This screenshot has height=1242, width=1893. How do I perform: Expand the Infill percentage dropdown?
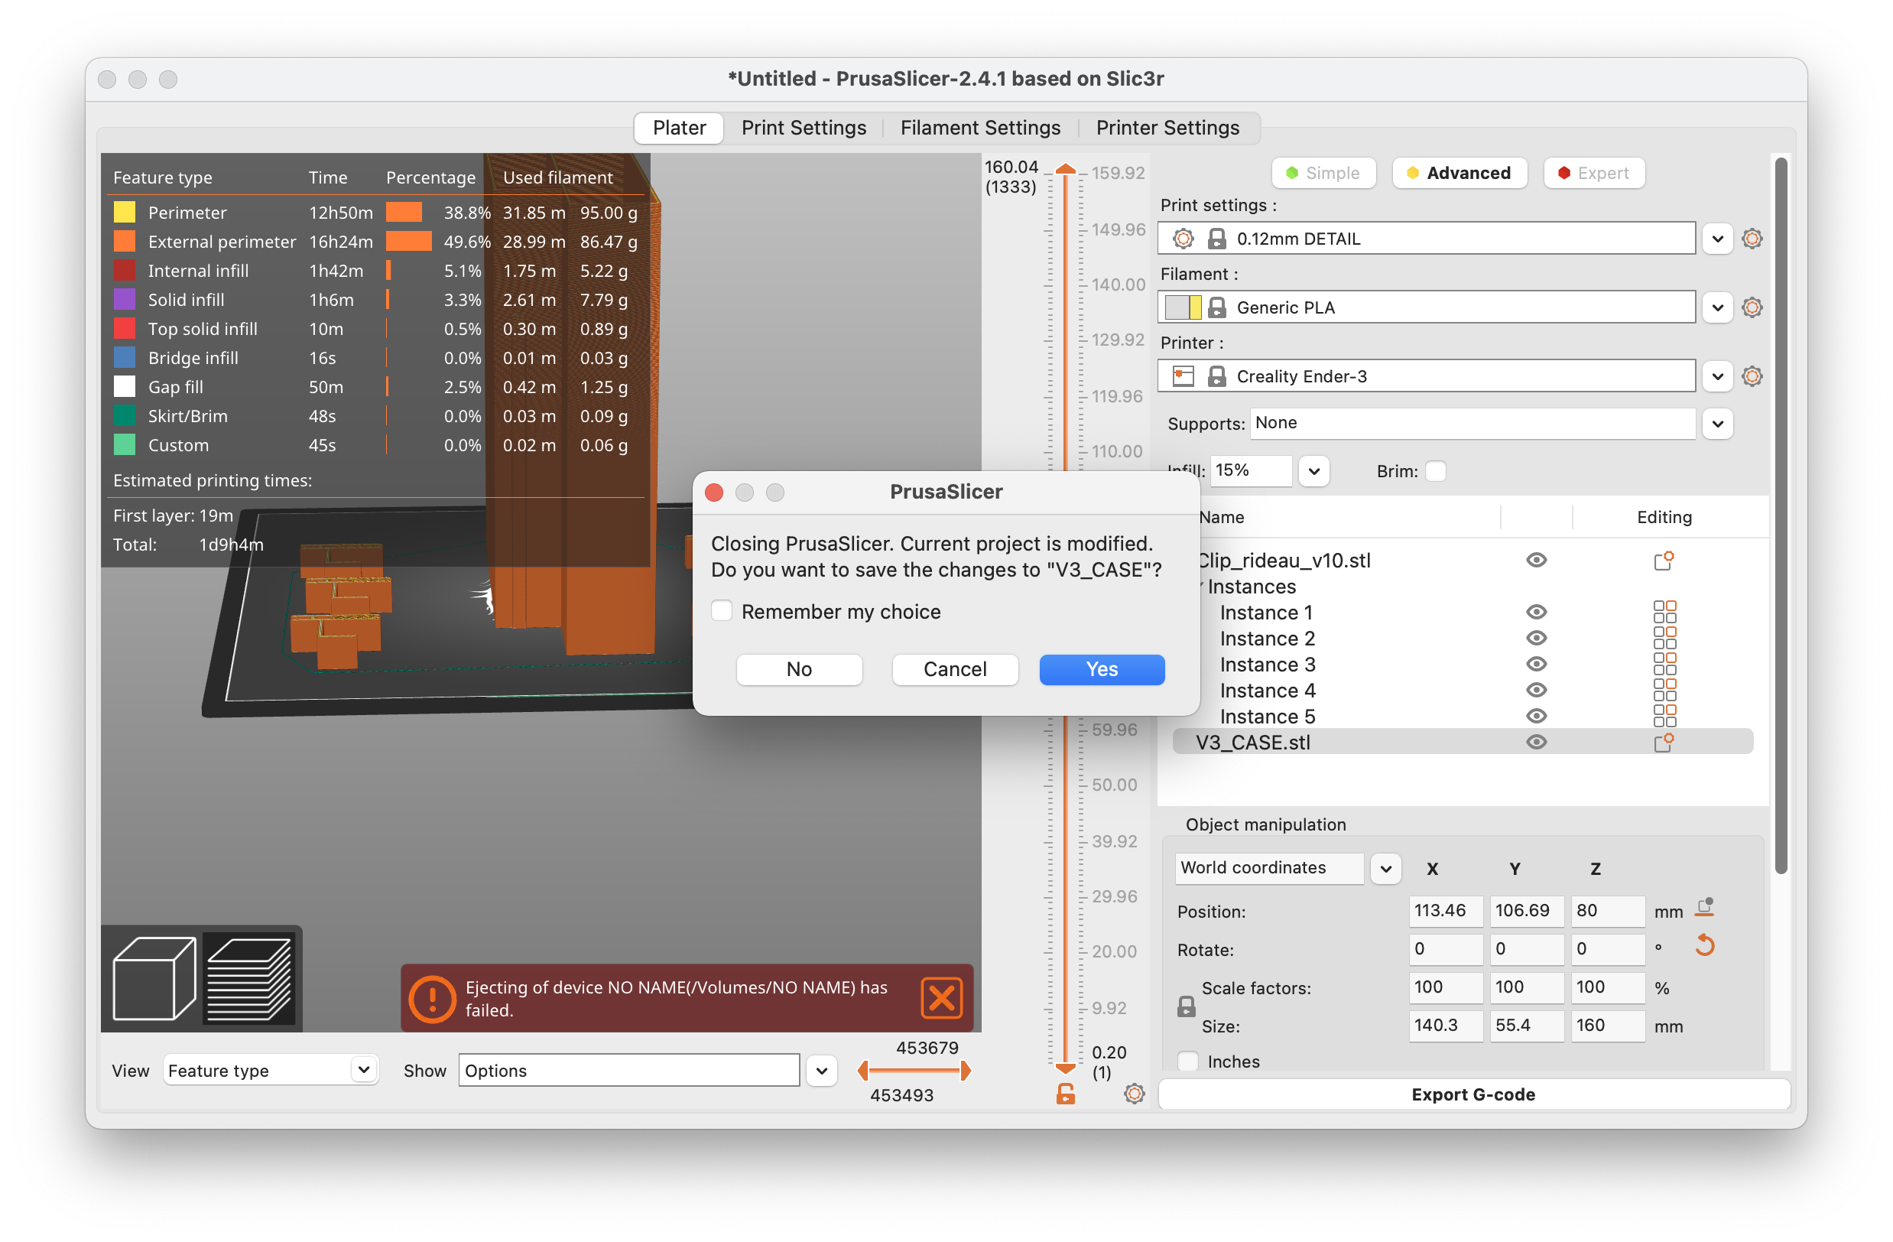(x=1314, y=471)
